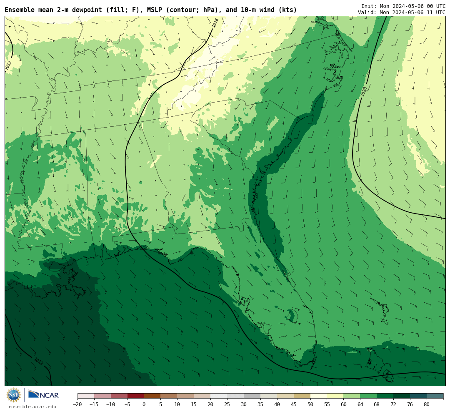Click the colorbar tick label 25

coord(227,404)
